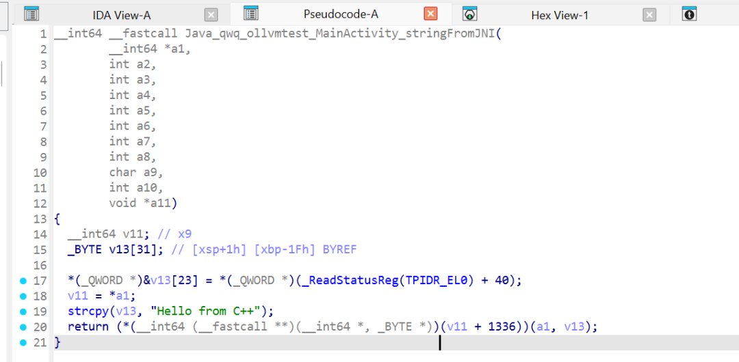Click "v11 + 1336" offset on line 20
739x362 pixels.
[482, 326]
